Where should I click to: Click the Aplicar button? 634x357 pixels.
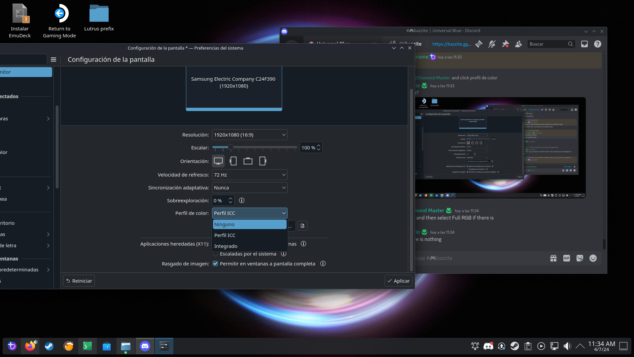399,281
